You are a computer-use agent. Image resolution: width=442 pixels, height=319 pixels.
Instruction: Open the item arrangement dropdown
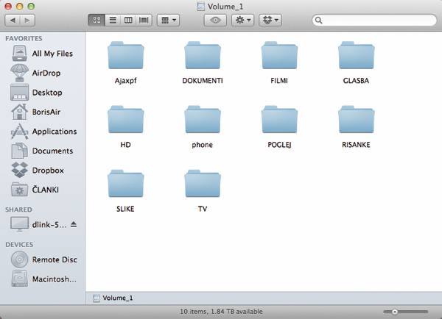[x=168, y=21]
